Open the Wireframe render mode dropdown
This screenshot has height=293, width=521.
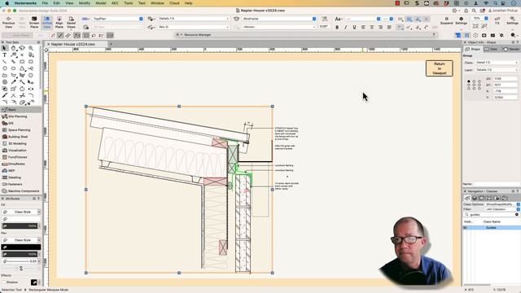(x=279, y=19)
